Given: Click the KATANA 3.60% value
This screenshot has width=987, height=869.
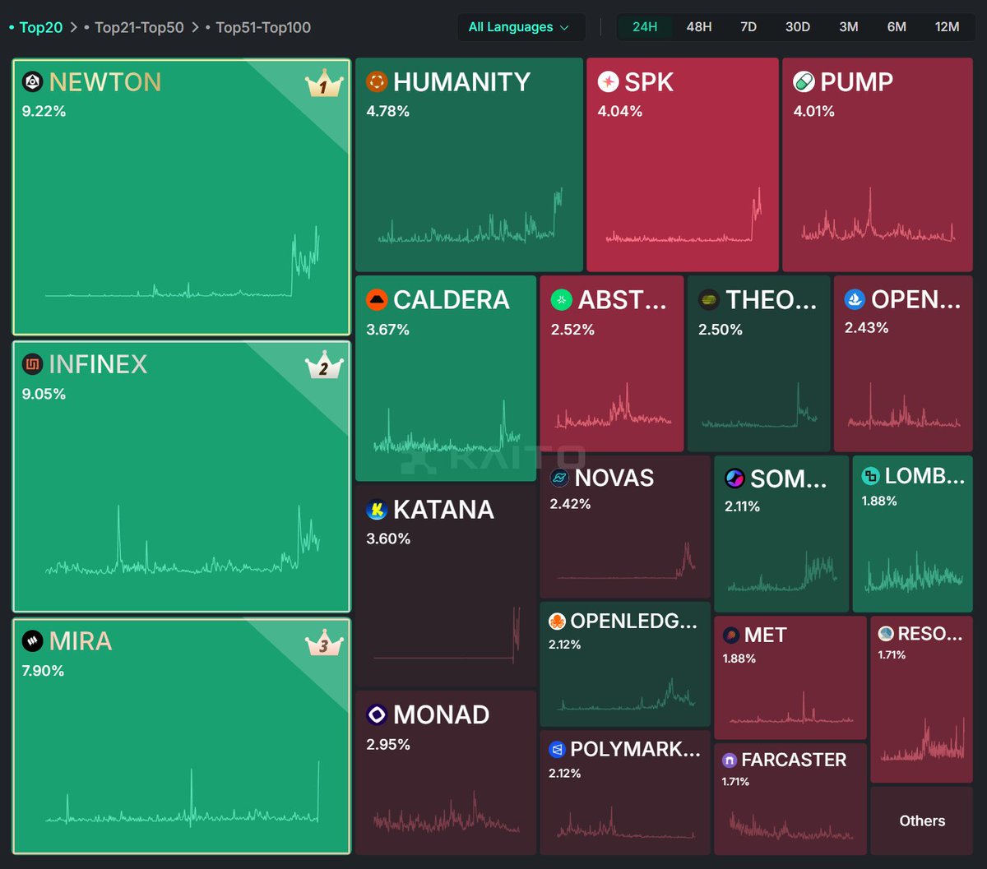Looking at the screenshot, I should click(x=388, y=539).
